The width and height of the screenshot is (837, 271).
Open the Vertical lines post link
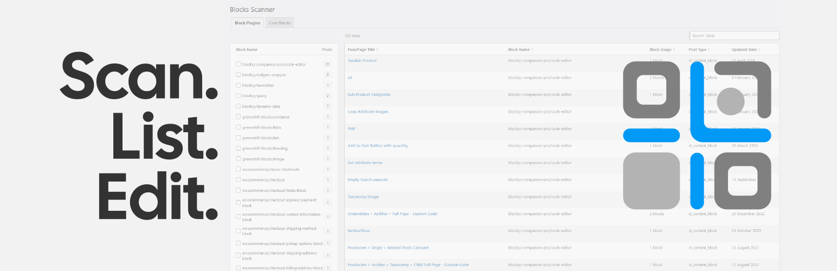click(358, 231)
